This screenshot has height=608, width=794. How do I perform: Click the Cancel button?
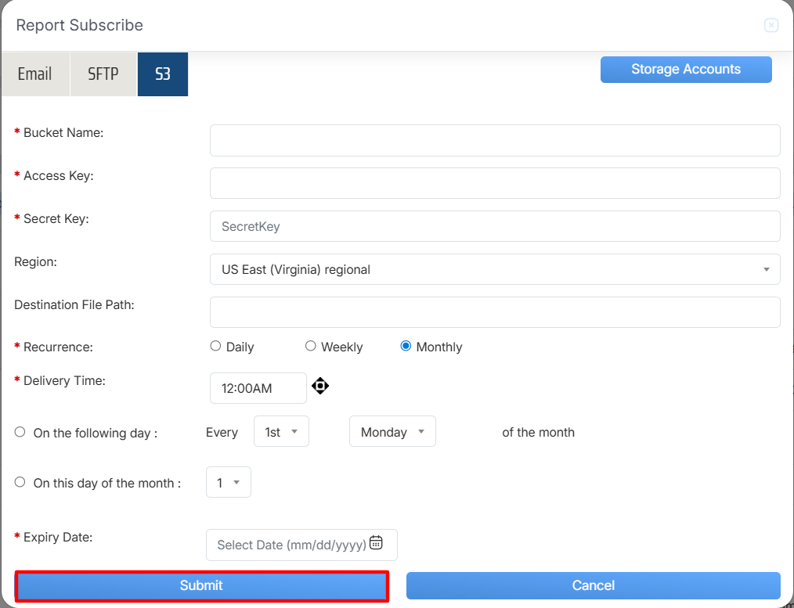pos(593,585)
